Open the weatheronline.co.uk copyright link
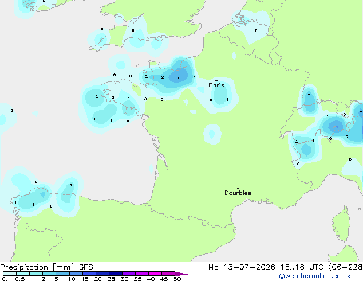Viewport: 363px width, 281px height. pos(315,276)
